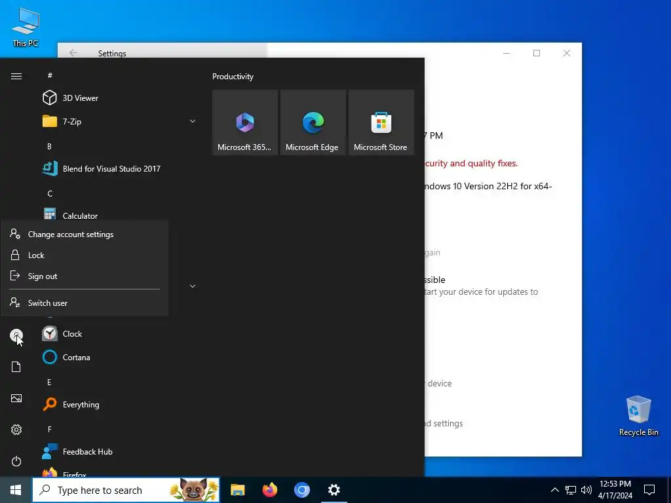Open Pictures from Start sidebar
671x503 pixels.
pyautogui.click(x=16, y=398)
